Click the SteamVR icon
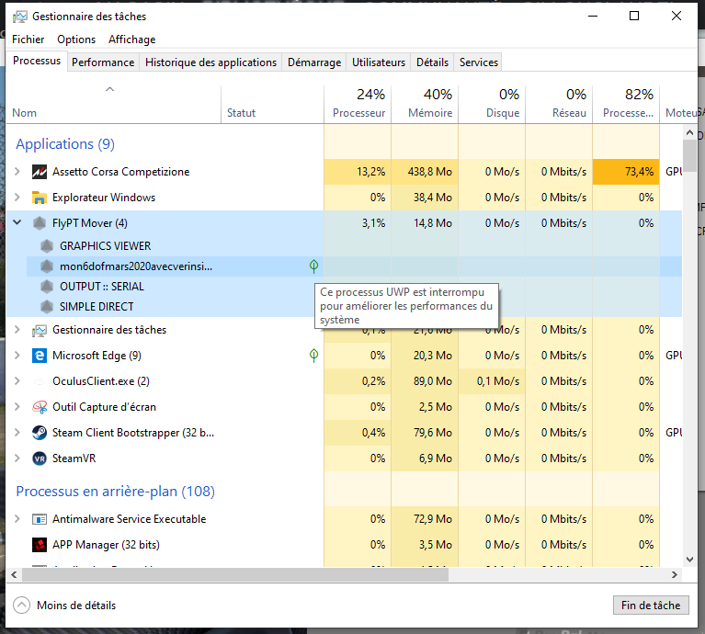The height and width of the screenshot is (634, 705). click(40, 459)
